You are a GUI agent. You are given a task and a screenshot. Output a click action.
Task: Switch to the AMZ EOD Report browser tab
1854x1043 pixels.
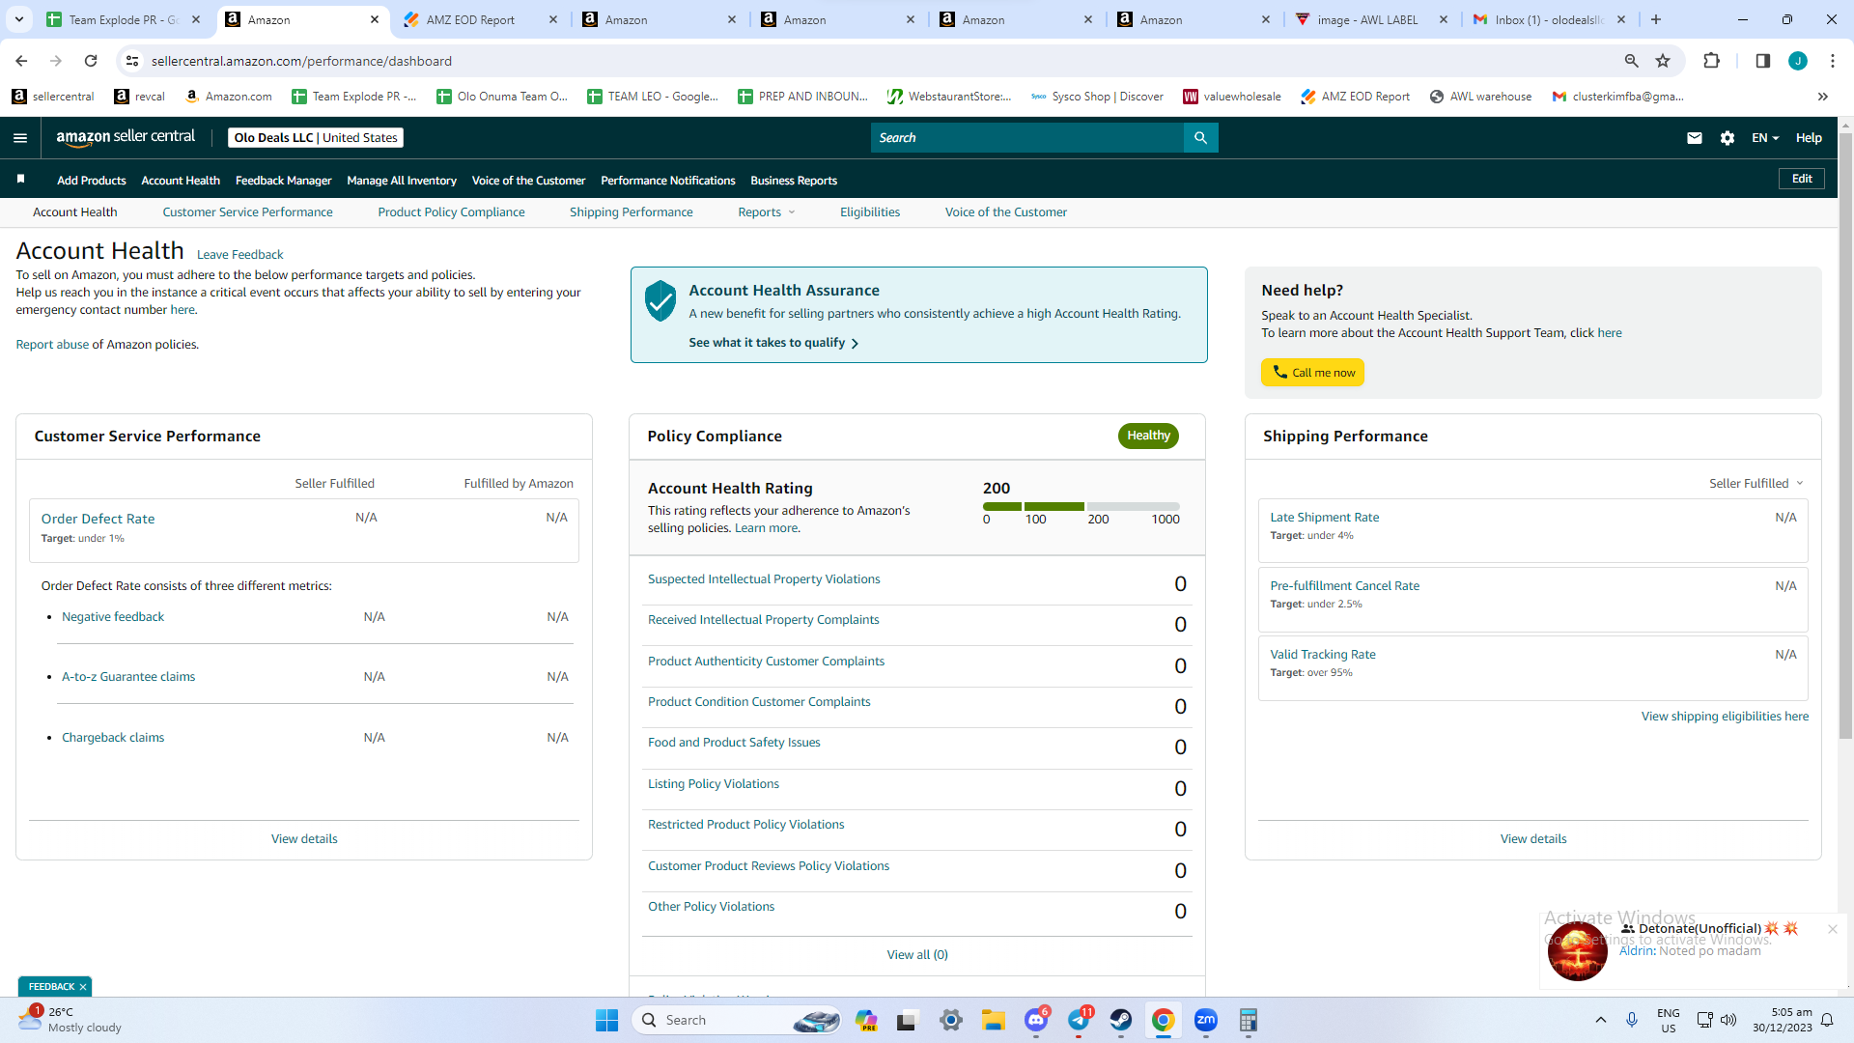[x=480, y=19]
